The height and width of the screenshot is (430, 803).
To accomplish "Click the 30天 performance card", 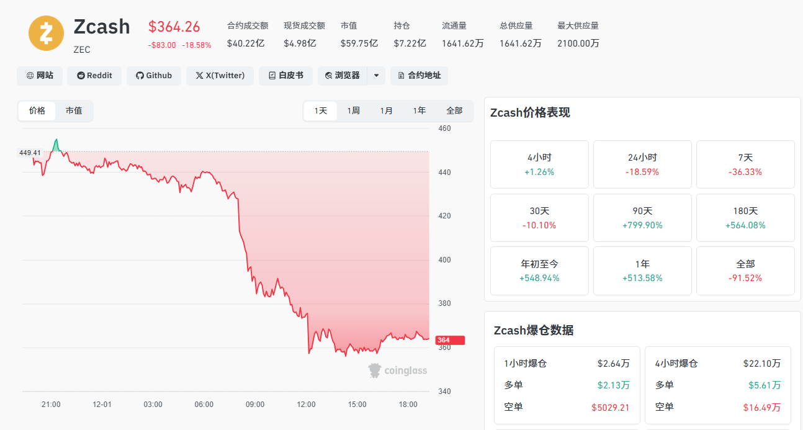I will 539,218.
